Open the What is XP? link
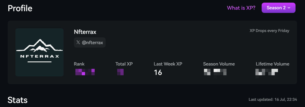 pyautogui.click(x=241, y=8)
